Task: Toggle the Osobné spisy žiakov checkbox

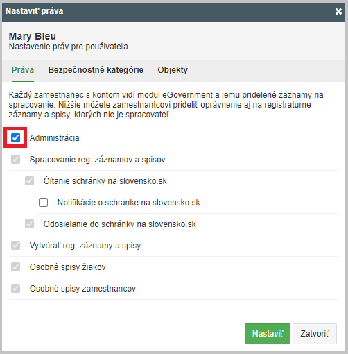Action: (x=15, y=267)
